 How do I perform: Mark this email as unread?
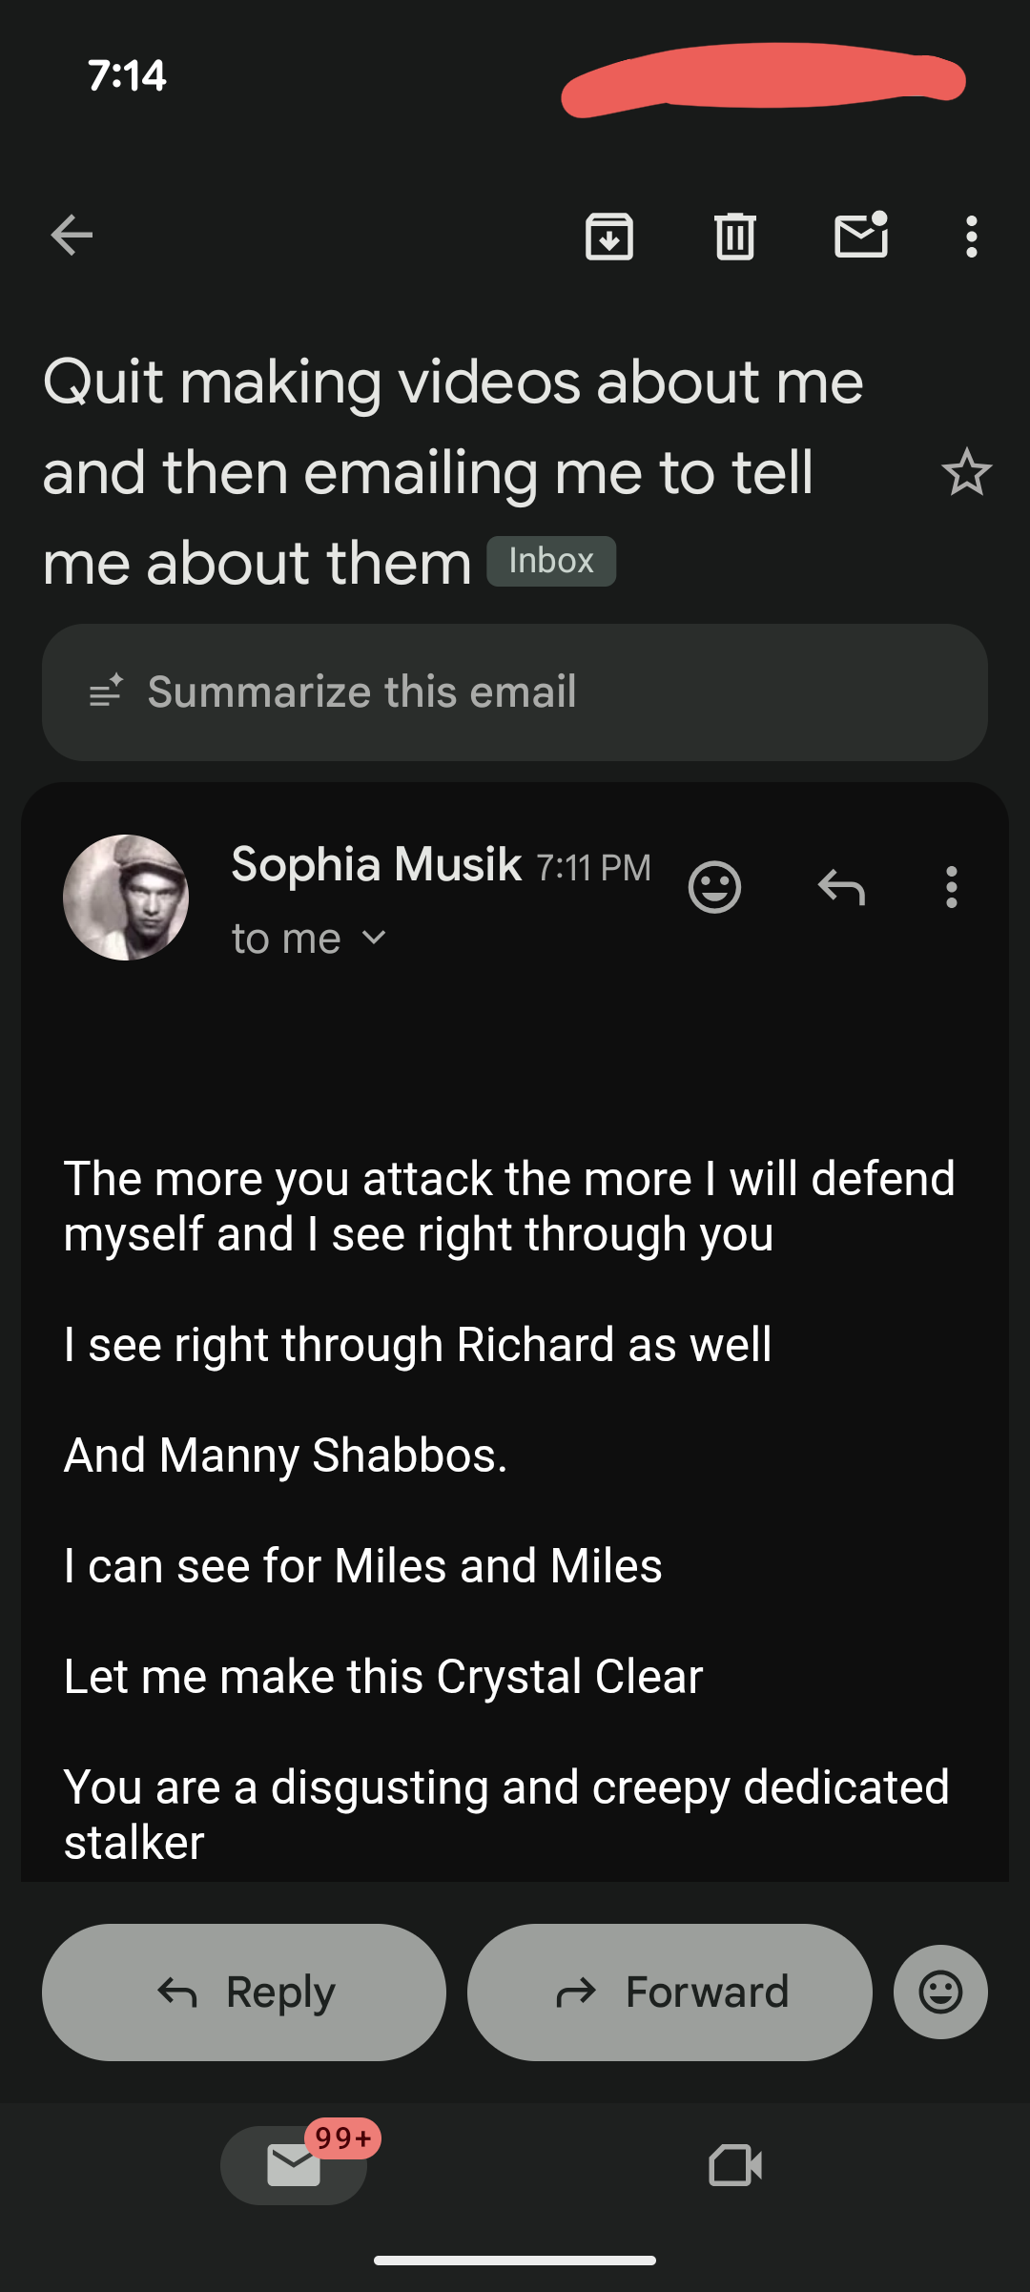click(x=861, y=236)
